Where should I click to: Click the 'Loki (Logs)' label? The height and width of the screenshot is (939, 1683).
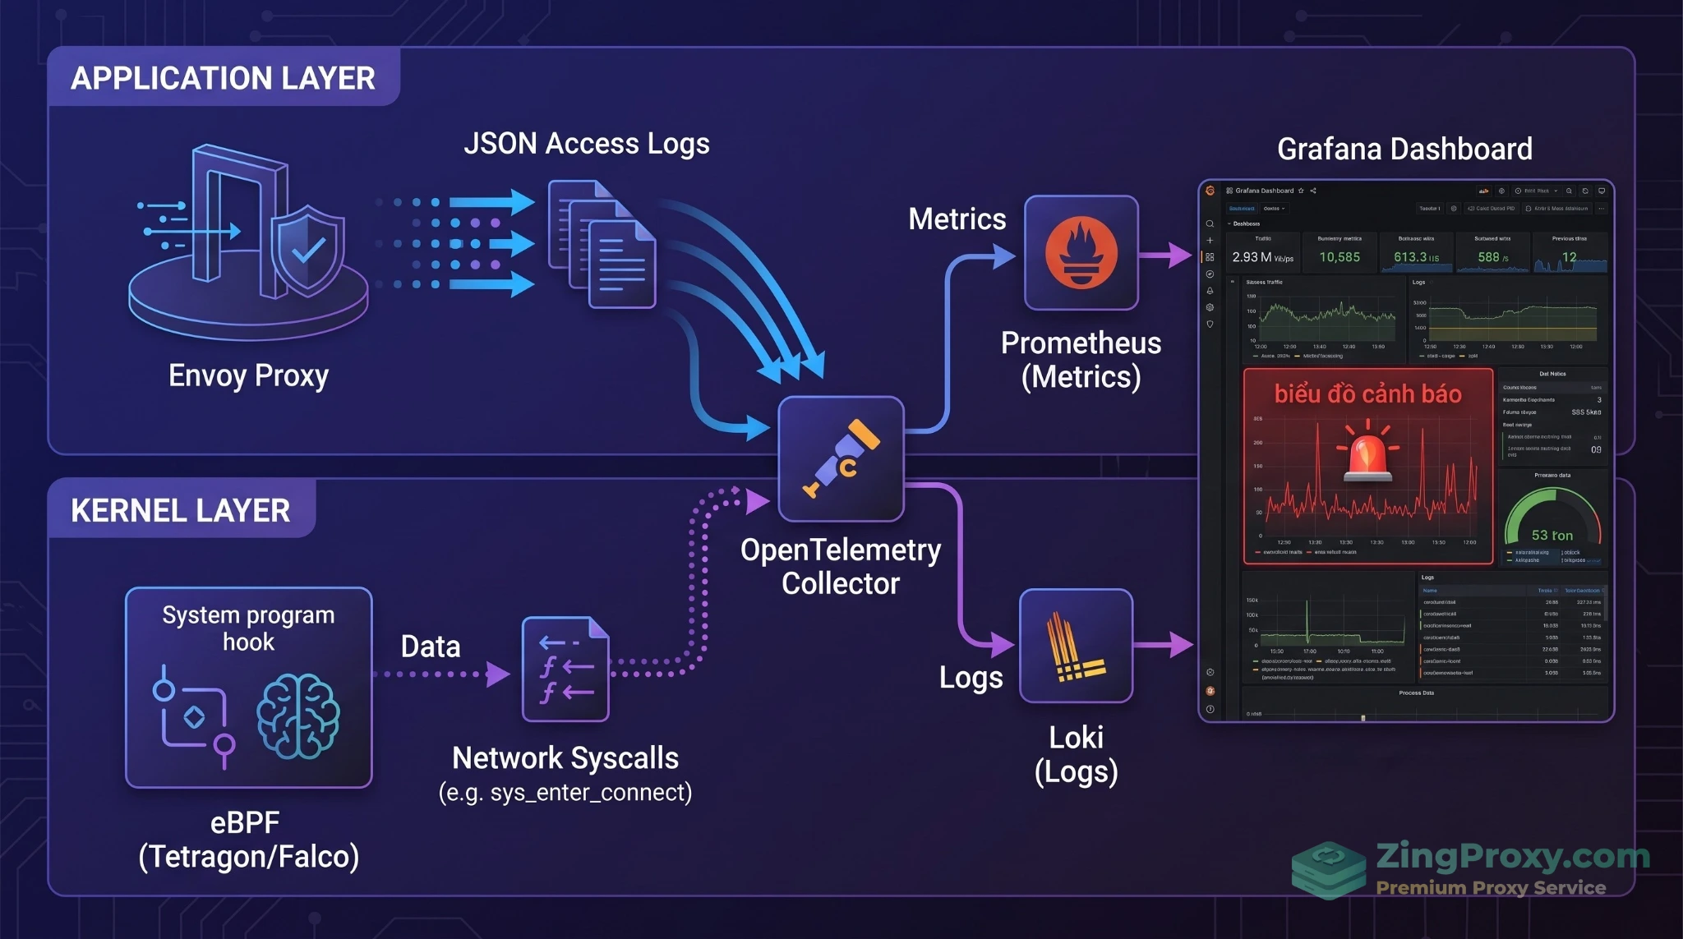[x=1076, y=754]
